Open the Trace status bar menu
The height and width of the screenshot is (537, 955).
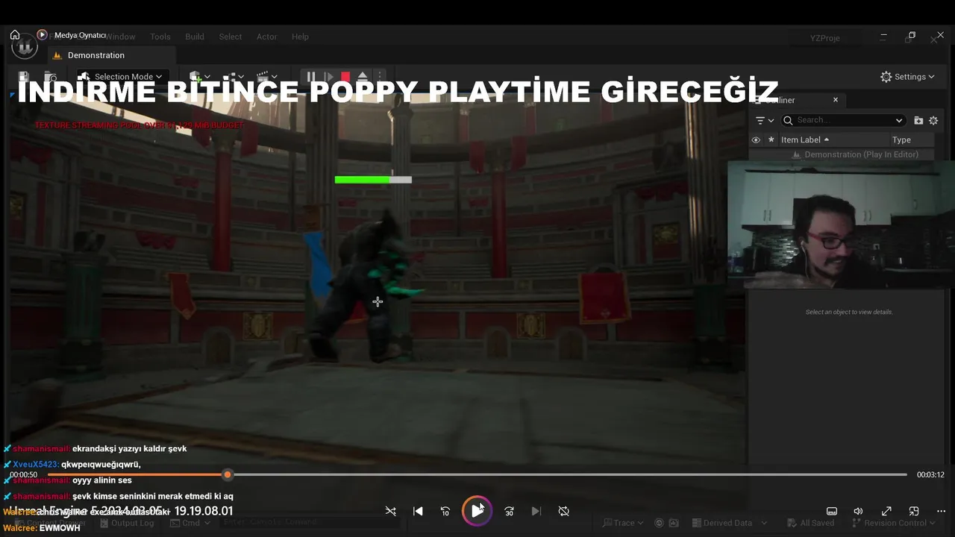coord(624,523)
